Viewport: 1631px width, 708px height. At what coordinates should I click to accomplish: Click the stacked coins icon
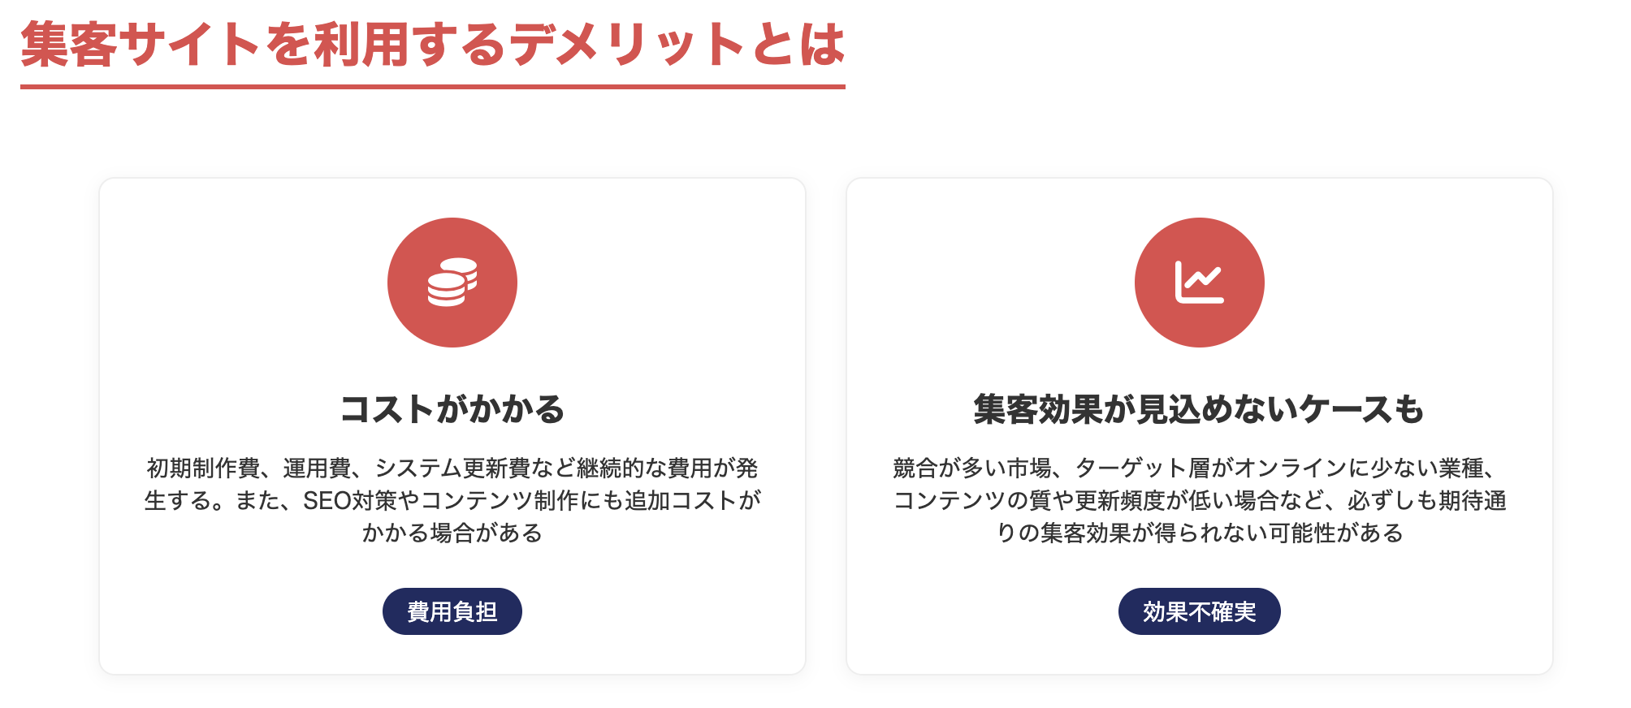coord(452,283)
